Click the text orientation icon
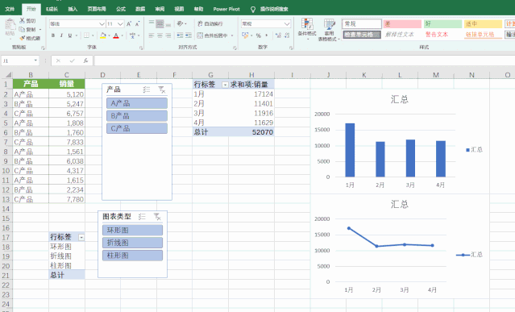 [180, 23]
